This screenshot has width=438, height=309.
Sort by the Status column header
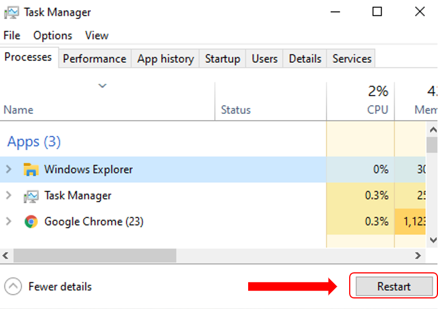tap(271, 101)
